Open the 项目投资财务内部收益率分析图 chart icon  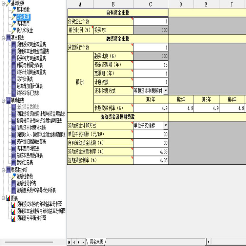(13, 204)
